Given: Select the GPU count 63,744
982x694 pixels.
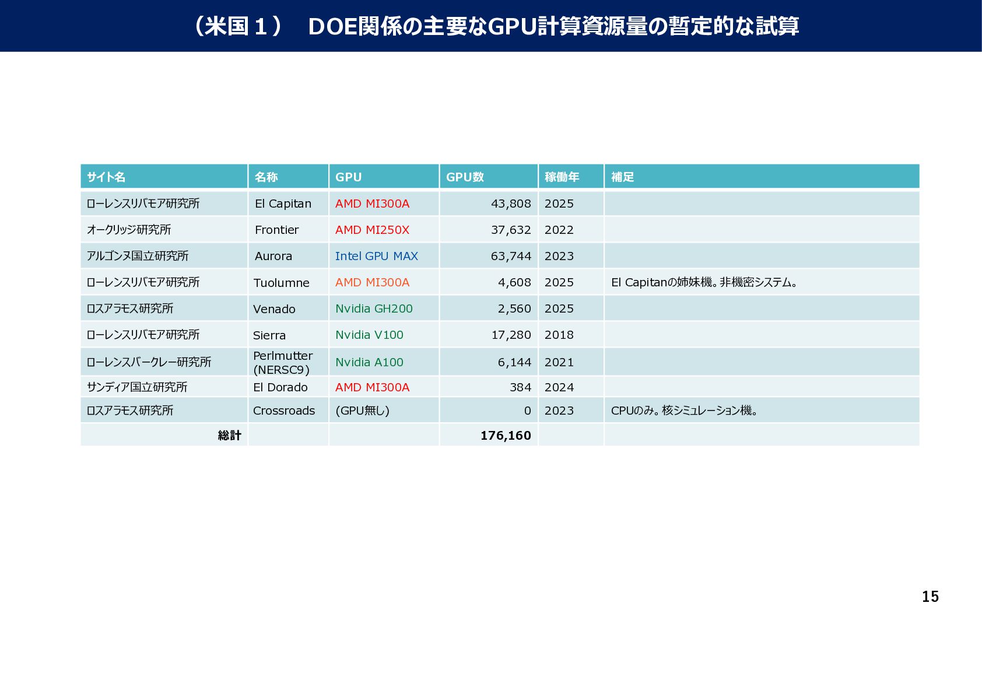Looking at the screenshot, I should 511,256.
